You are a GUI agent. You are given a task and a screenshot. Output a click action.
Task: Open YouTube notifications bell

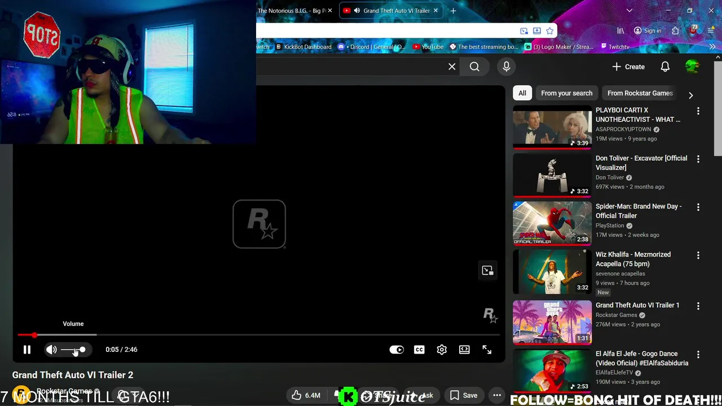[x=665, y=67]
